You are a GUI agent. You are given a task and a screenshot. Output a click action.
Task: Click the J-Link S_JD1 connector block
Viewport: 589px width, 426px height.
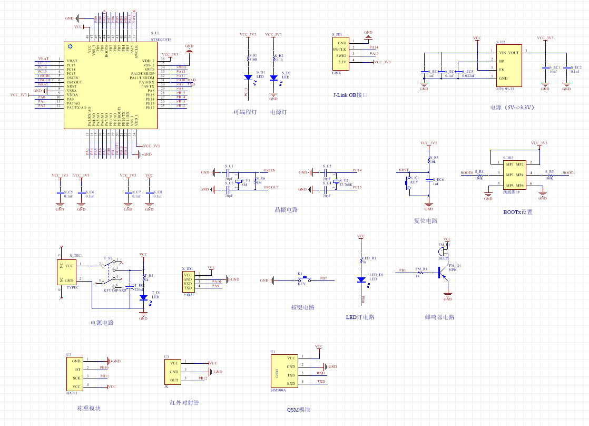(341, 53)
